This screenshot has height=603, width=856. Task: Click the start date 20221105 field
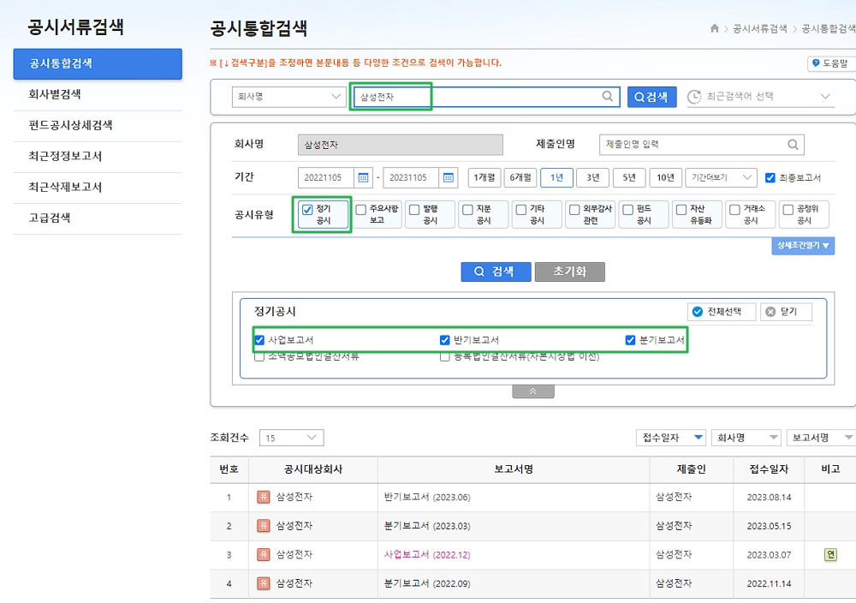tap(326, 177)
